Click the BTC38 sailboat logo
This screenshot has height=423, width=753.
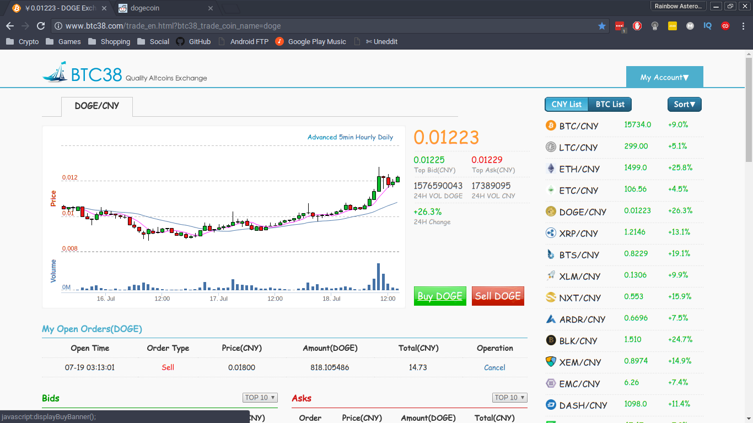(x=55, y=73)
